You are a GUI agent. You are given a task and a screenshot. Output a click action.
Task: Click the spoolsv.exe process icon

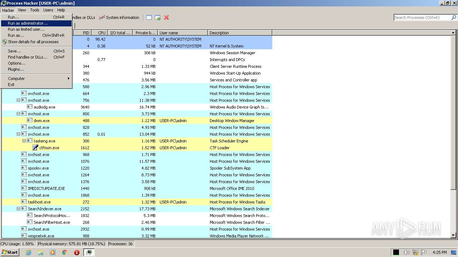pyautogui.click(x=24, y=168)
